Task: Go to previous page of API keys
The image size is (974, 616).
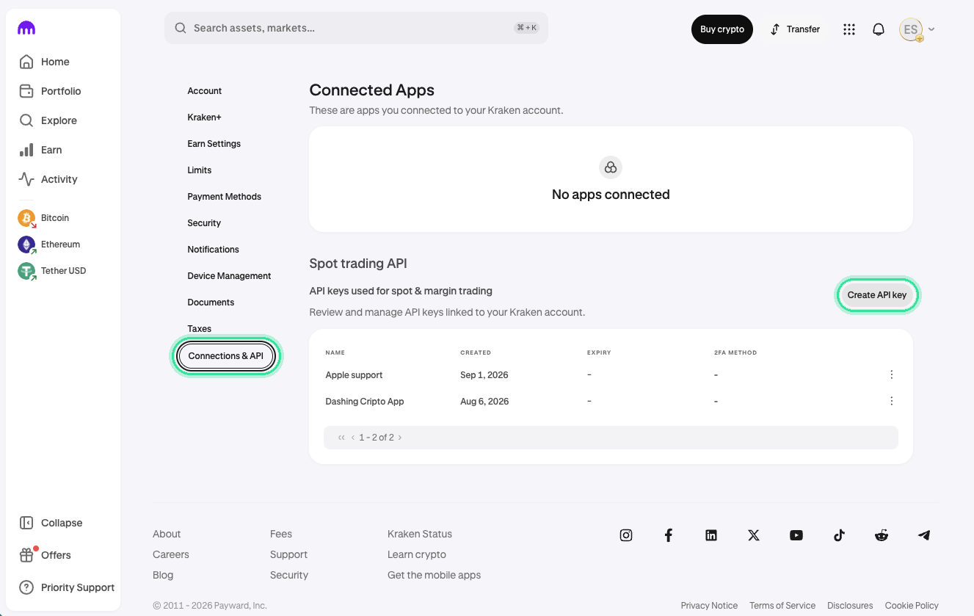Action: tap(352, 438)
